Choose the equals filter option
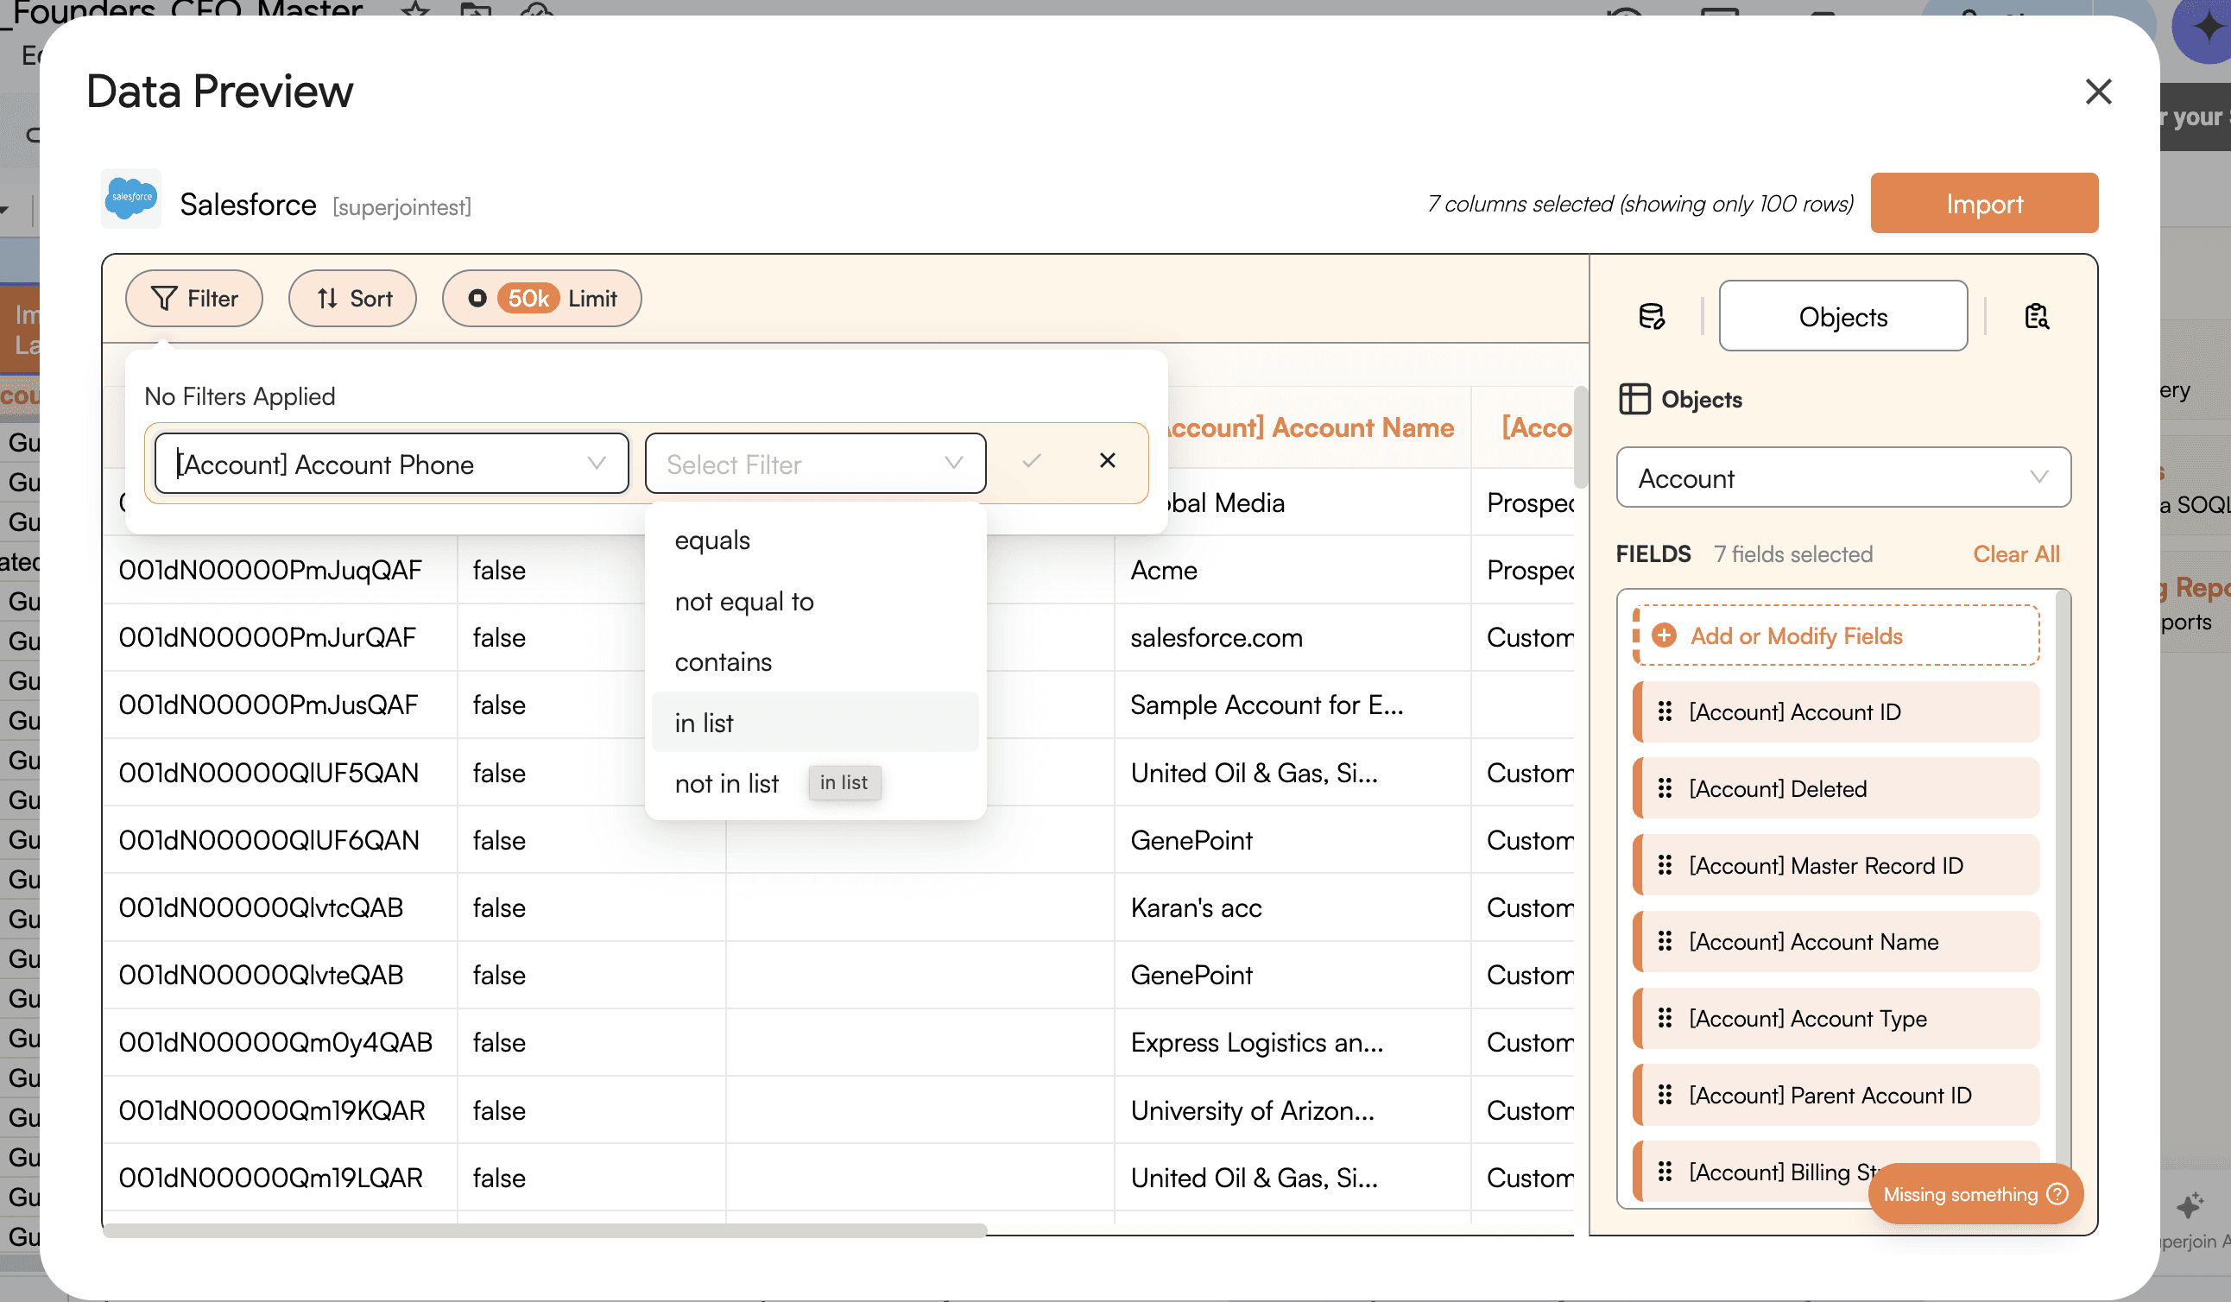 click(815, 540)
